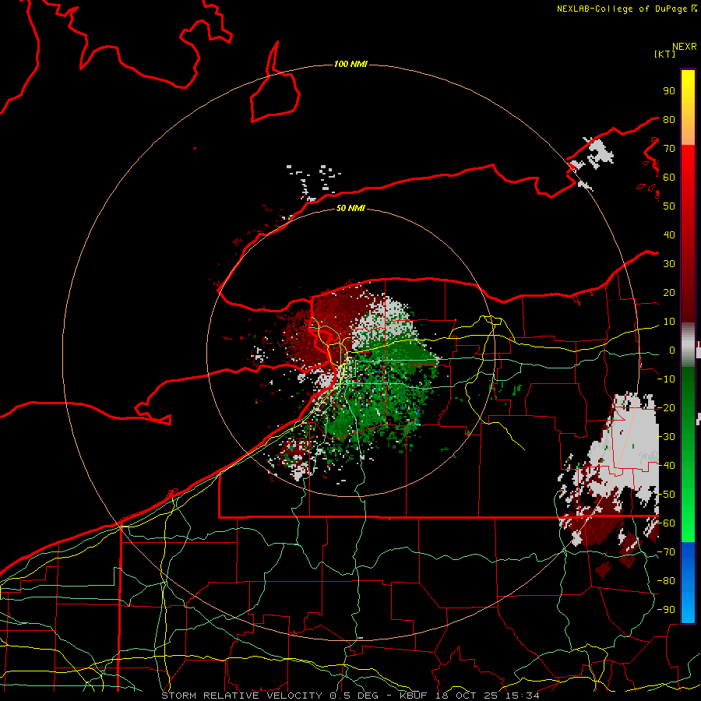Click the KBUF station identifier in caption
The height and width of the screenshot is (701, 701).
(x=414, y=696)
